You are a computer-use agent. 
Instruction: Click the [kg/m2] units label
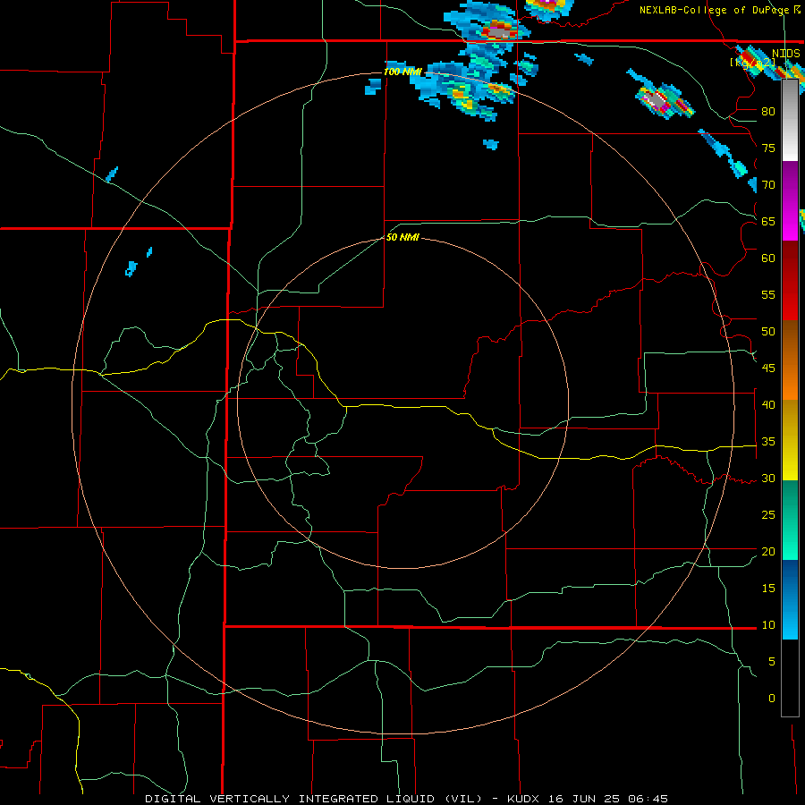tap(752, 63)
